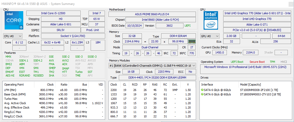Select the 666.7 clock timing row
The width and height of the screenshot is (294, 122).
coord(152,116)
